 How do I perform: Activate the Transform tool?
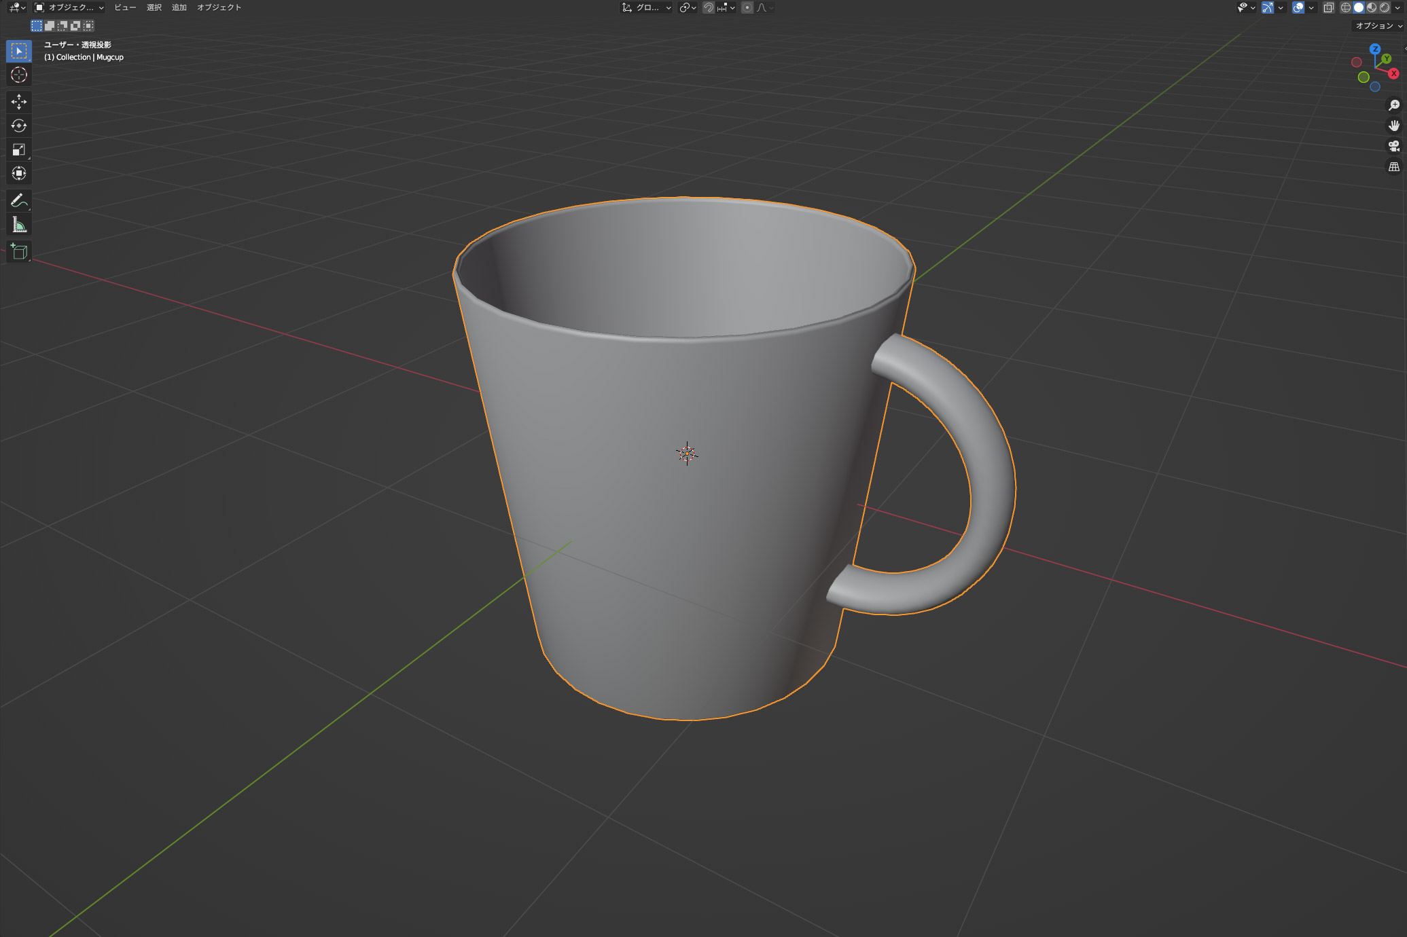pyautogui.click(x=18, y=173)
